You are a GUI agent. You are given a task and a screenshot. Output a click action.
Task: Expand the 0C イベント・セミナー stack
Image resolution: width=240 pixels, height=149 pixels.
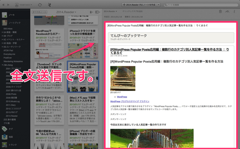pos(2,40)
